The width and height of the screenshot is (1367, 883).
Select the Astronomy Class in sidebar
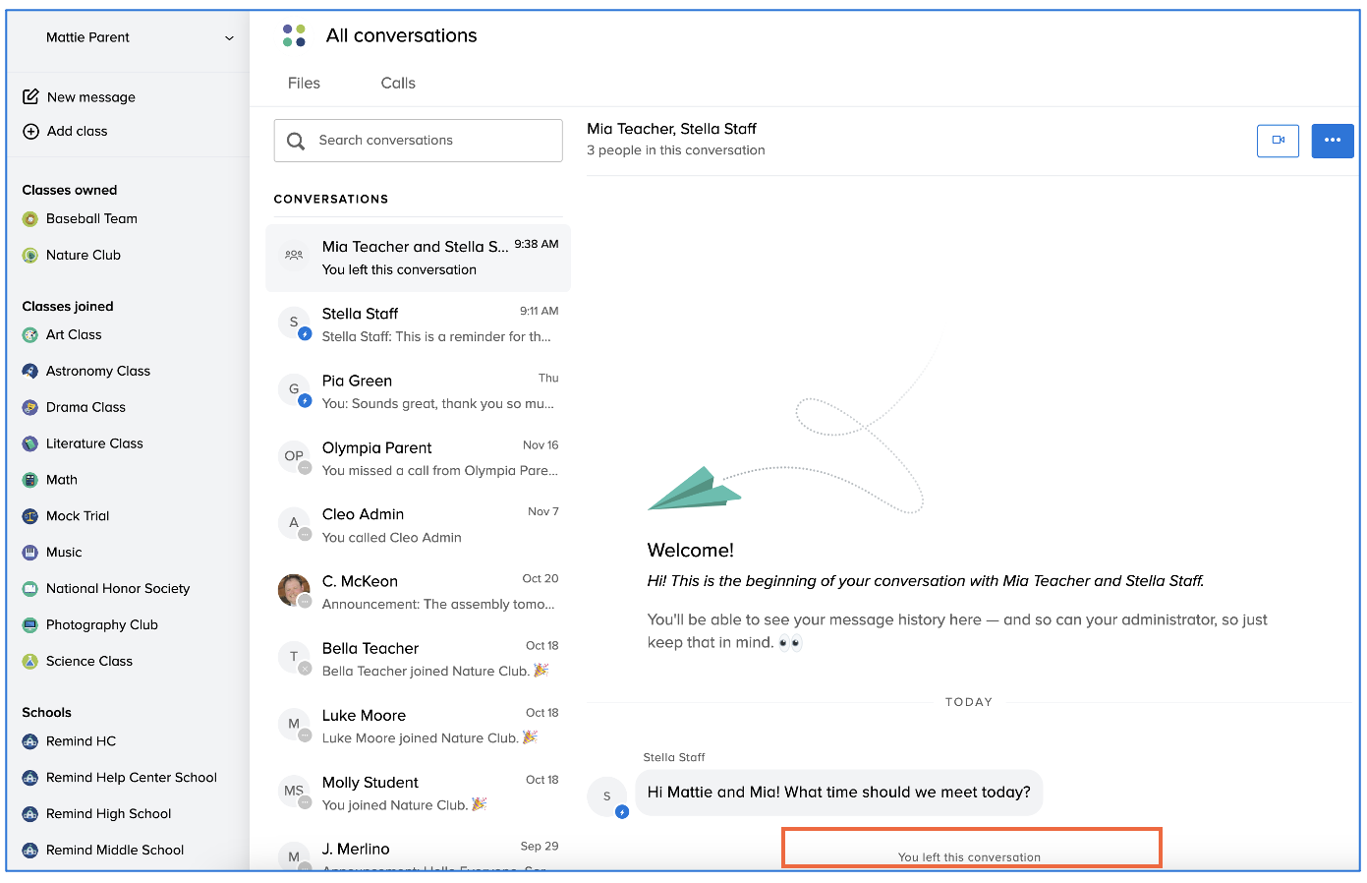[97, 372]
